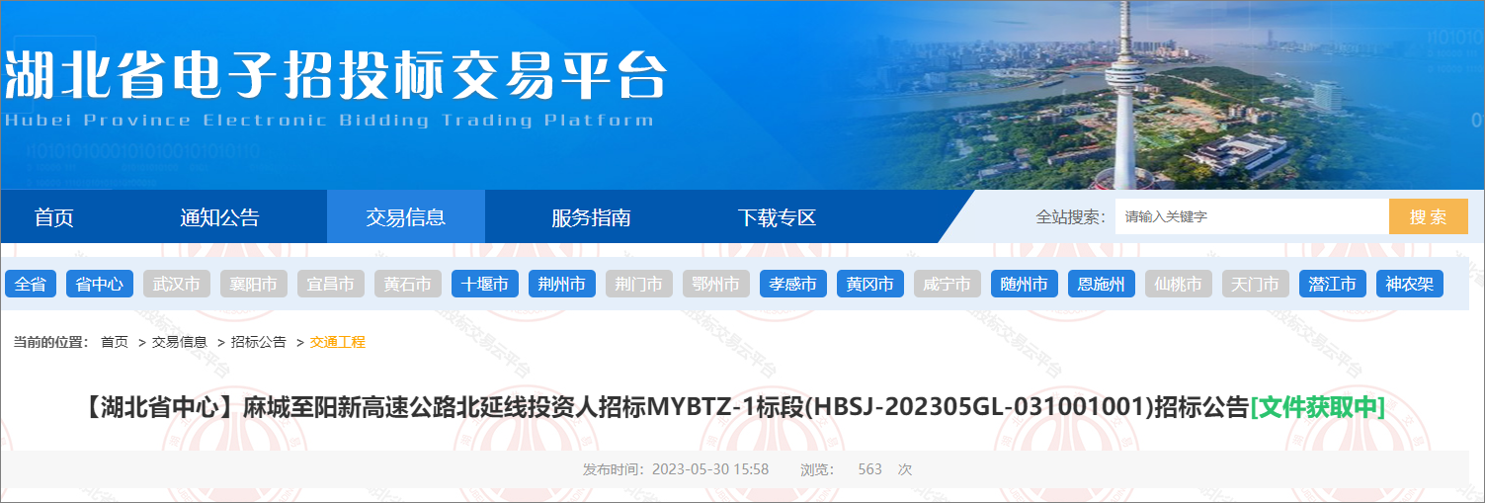Pick the 神农架 region filter
The image size is (1485, 503).
pyautogui.click(x=1410, y=285)
